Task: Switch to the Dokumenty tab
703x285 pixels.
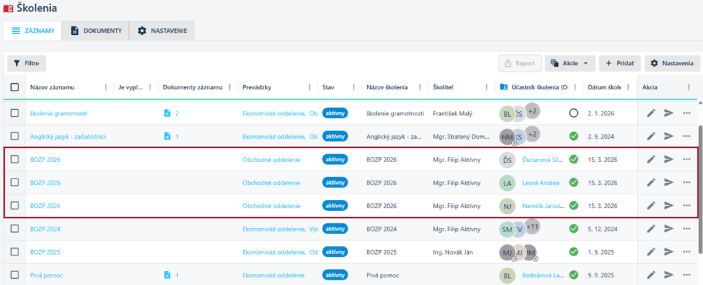Action: pyautogui.click(x=95, y=30)
